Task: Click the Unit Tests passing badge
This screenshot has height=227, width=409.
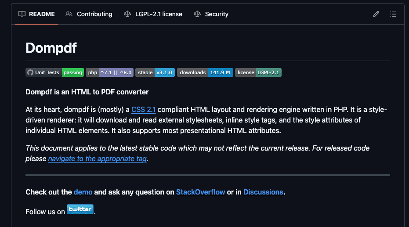Action: pyautogui.click(x=55, y=72)
